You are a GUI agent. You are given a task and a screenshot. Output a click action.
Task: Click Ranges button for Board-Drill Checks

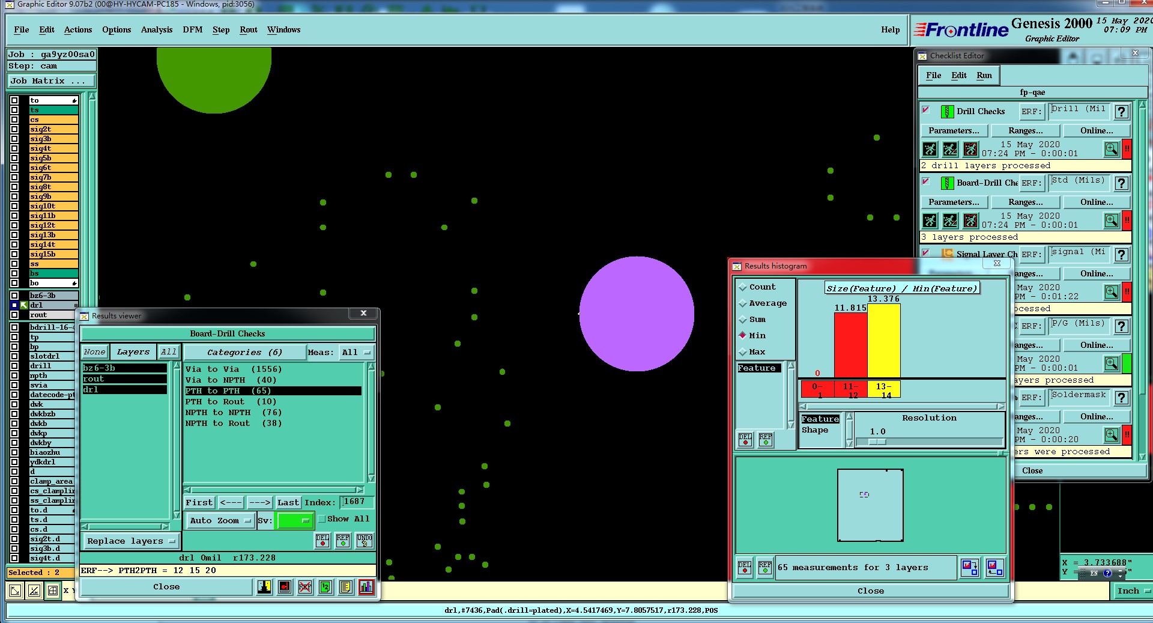pos(1026,202)
